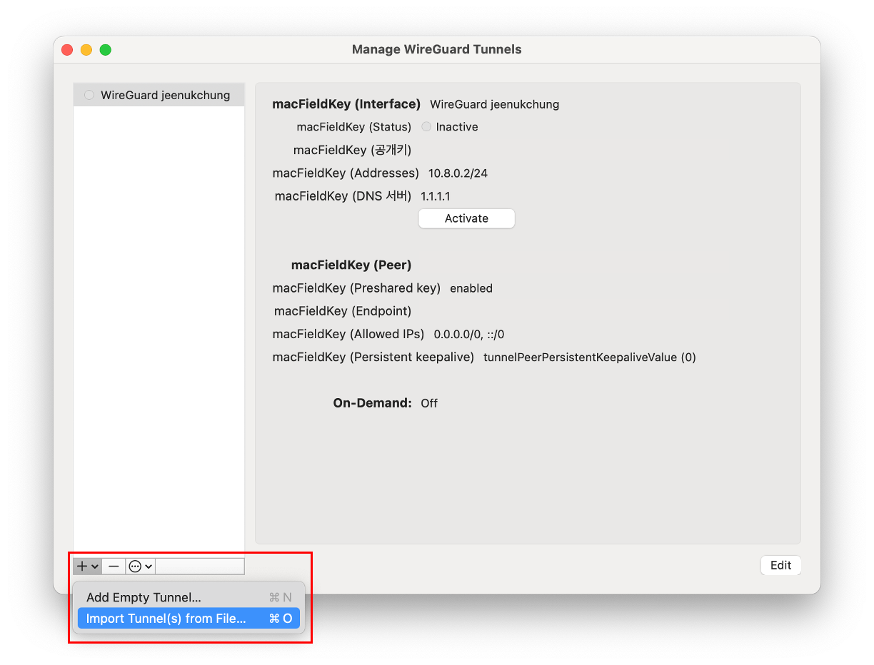Click the status indicator circle beside Inactive

[426, 126]
